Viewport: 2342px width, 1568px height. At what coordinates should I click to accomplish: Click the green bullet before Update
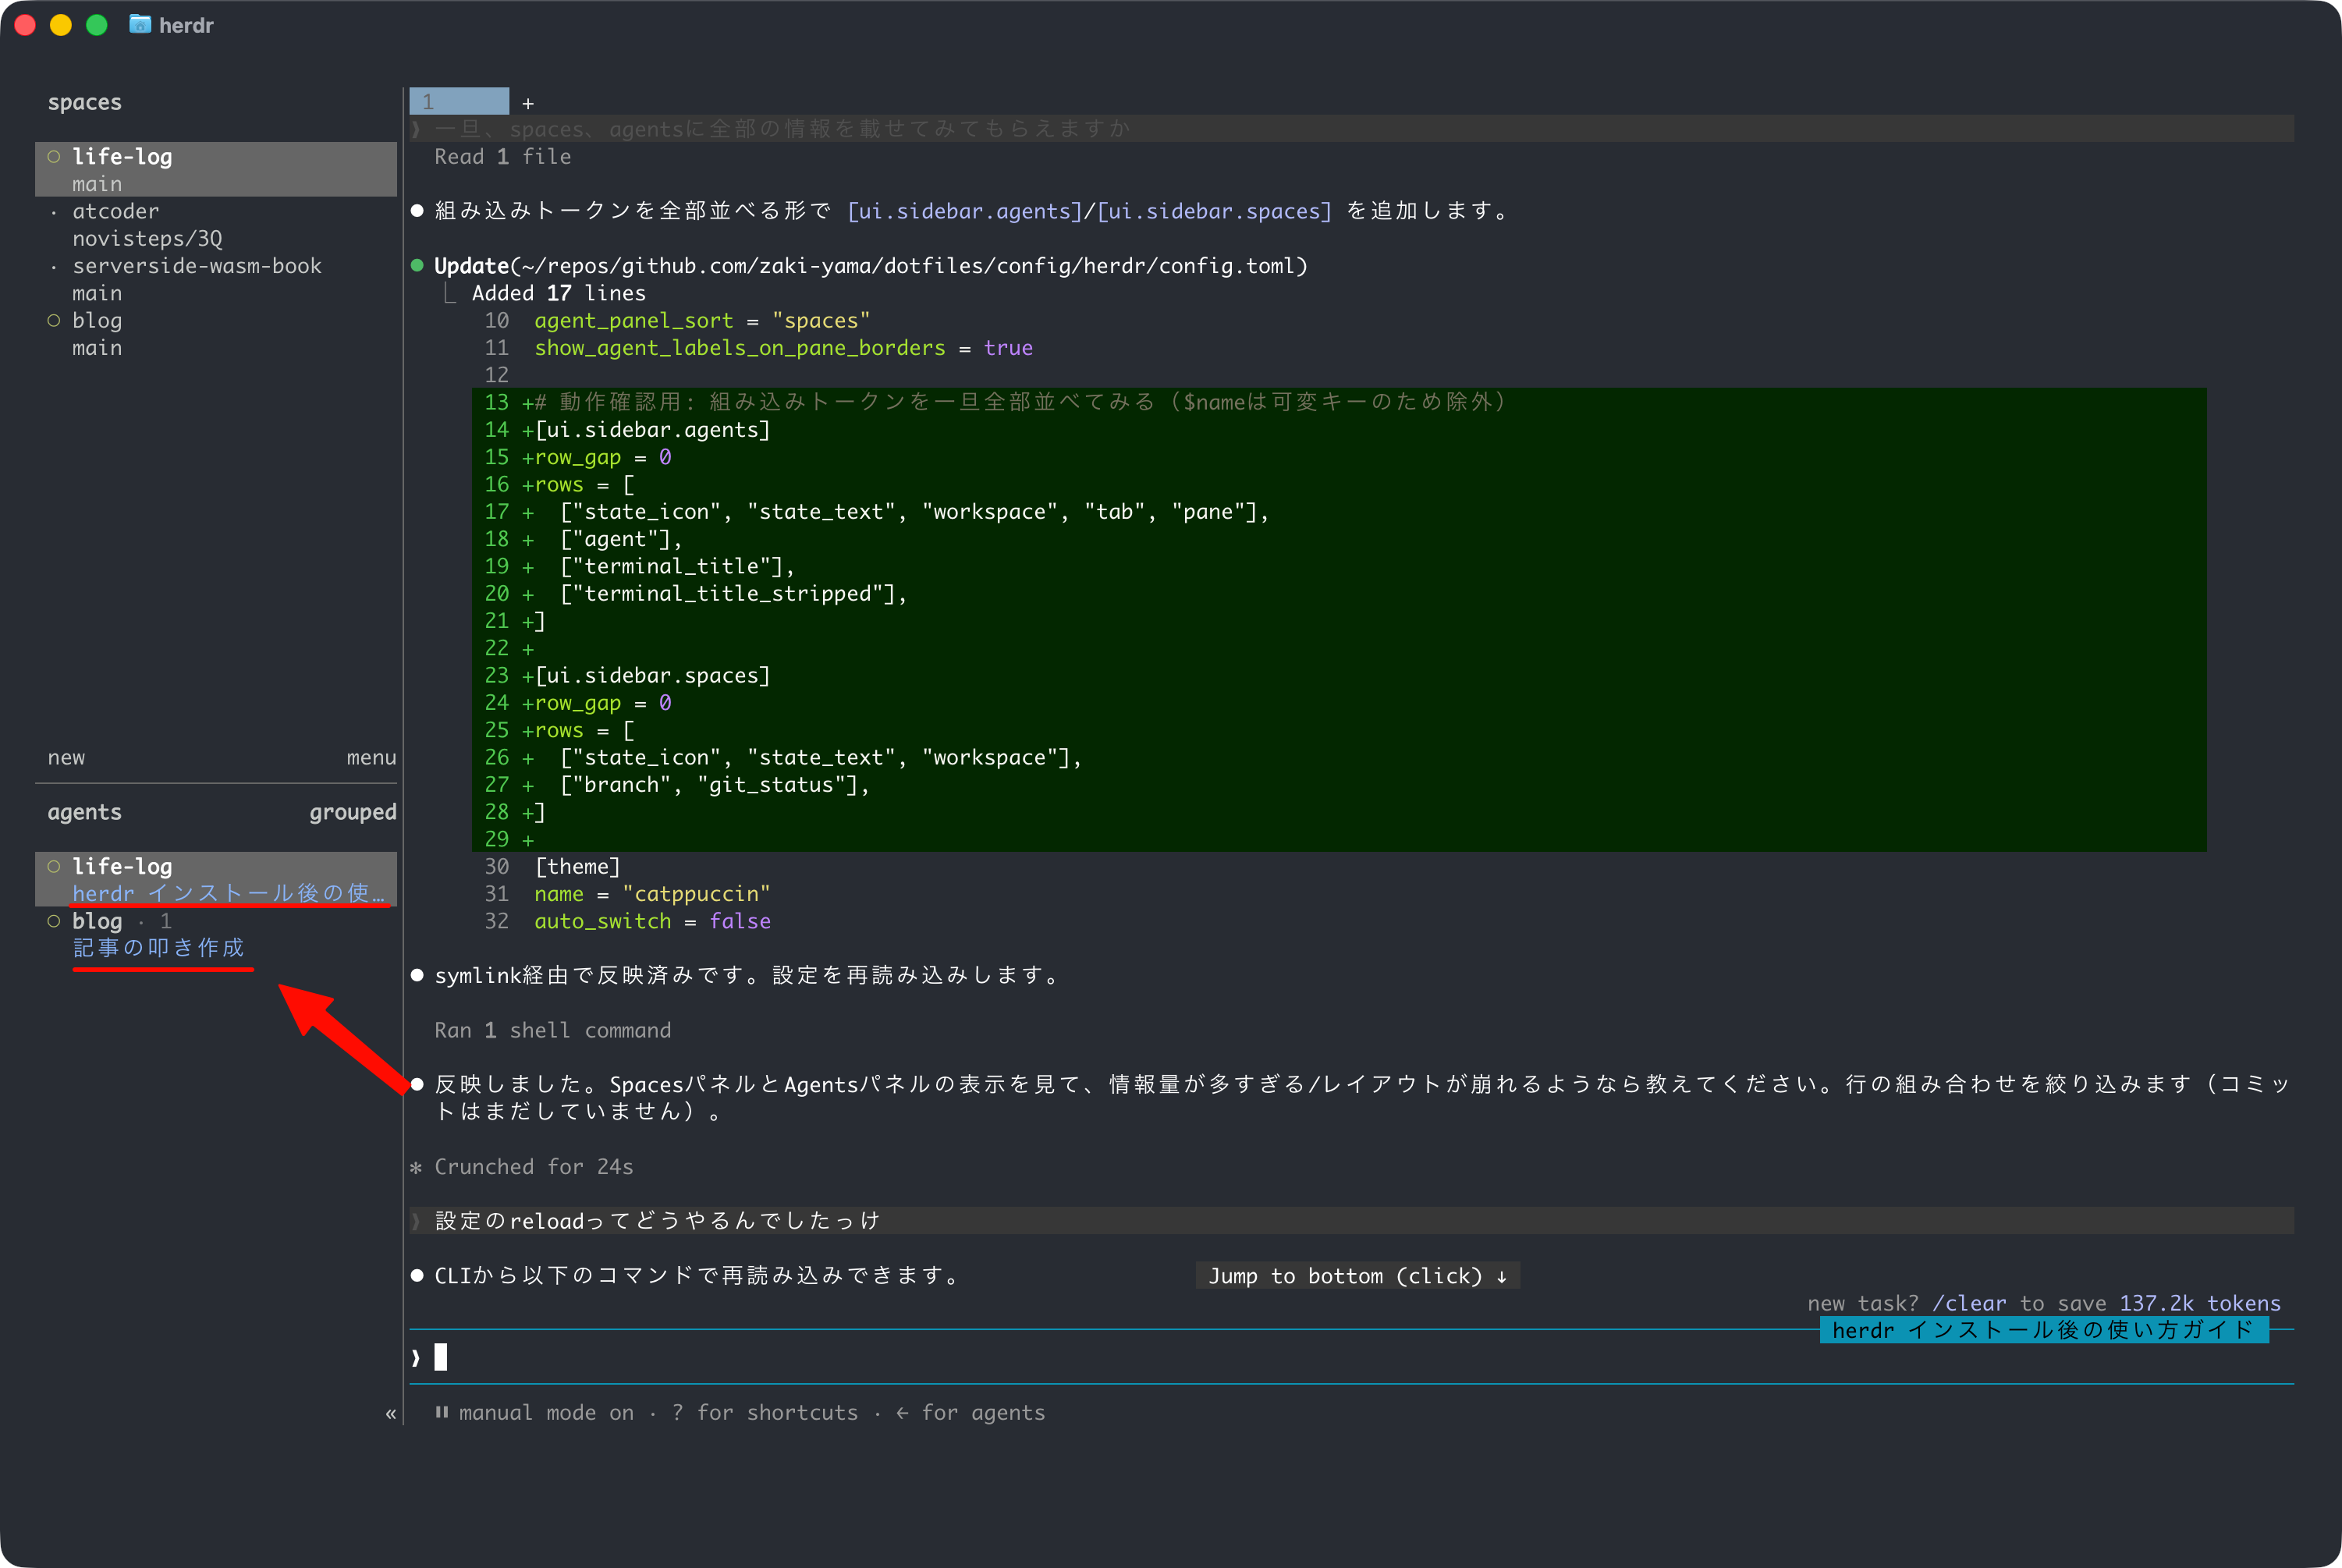tap(417, 265)
